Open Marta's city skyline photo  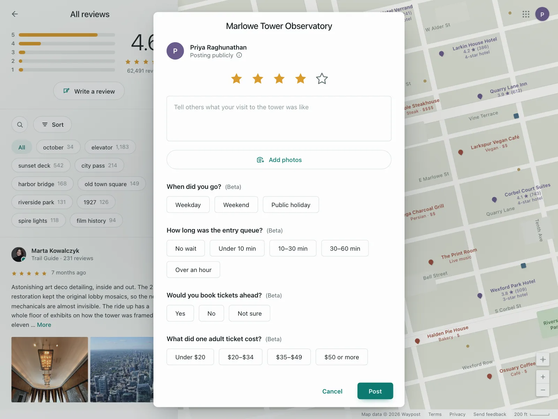tap(122, 369)
